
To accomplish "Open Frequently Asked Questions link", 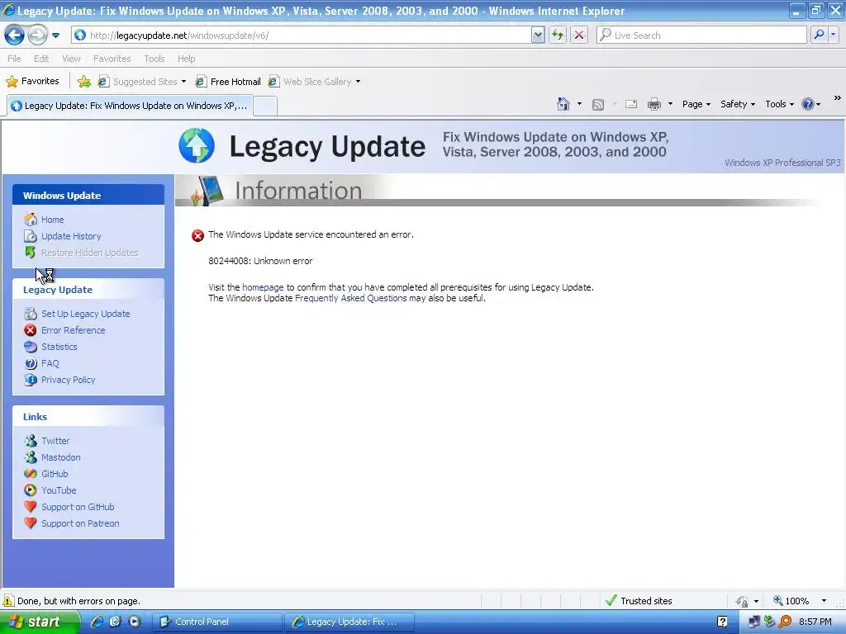I will (x=350, y=298).
